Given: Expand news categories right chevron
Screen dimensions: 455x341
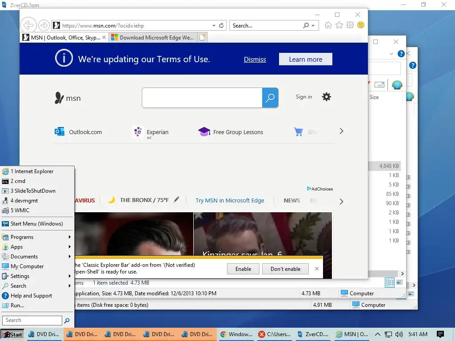Looking at the screenshot, I should tap(341, 202).
